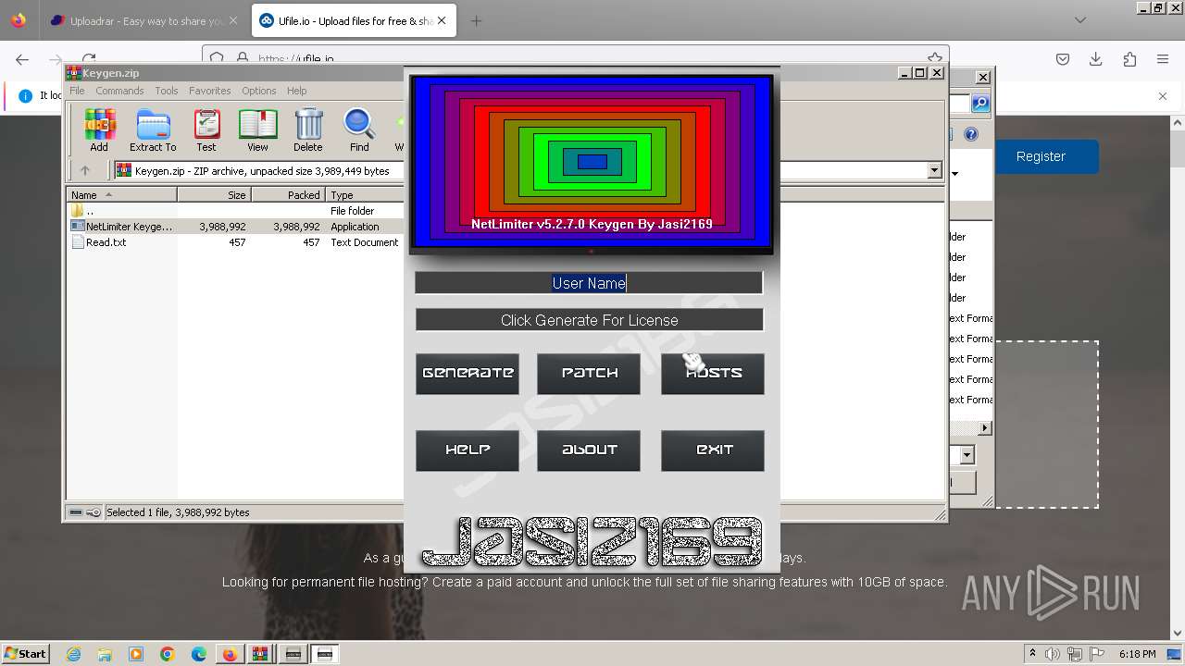Click the taskbar clock showing 6:18 PM
Screen dimensions: 1185x666
(x=1137, y=654)
